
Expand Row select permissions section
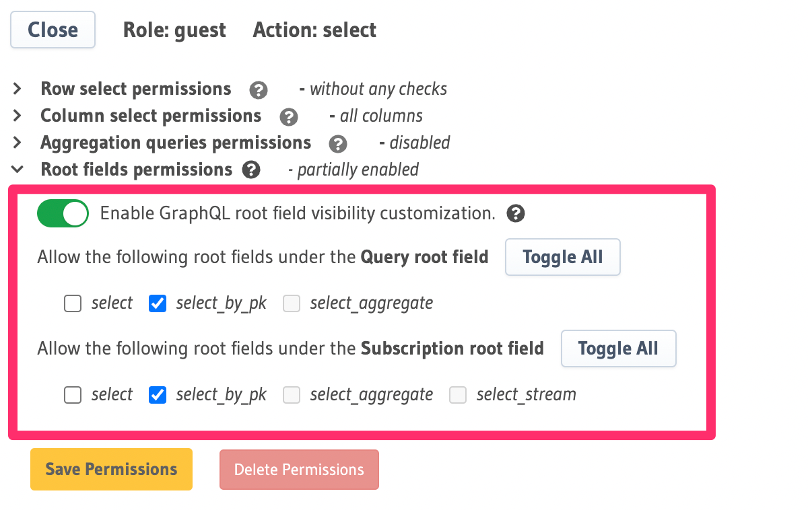click(17, 88)
